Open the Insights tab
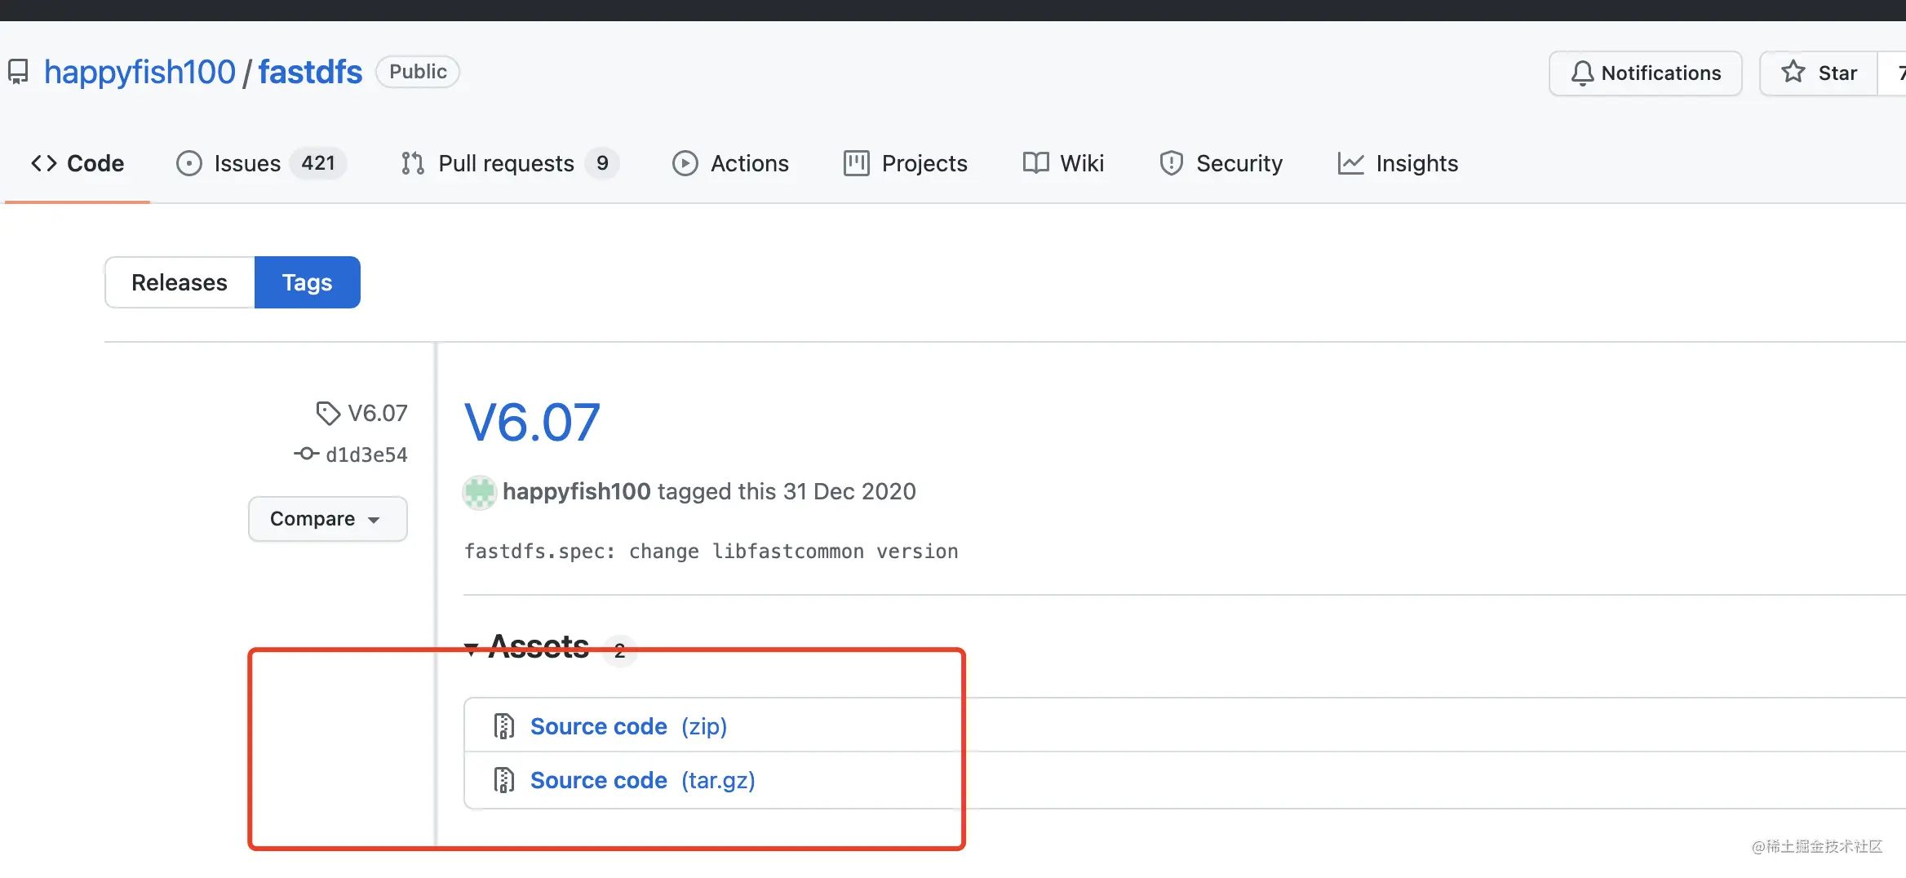This screenshot has height=878, width=1906. coord(1398,163)
